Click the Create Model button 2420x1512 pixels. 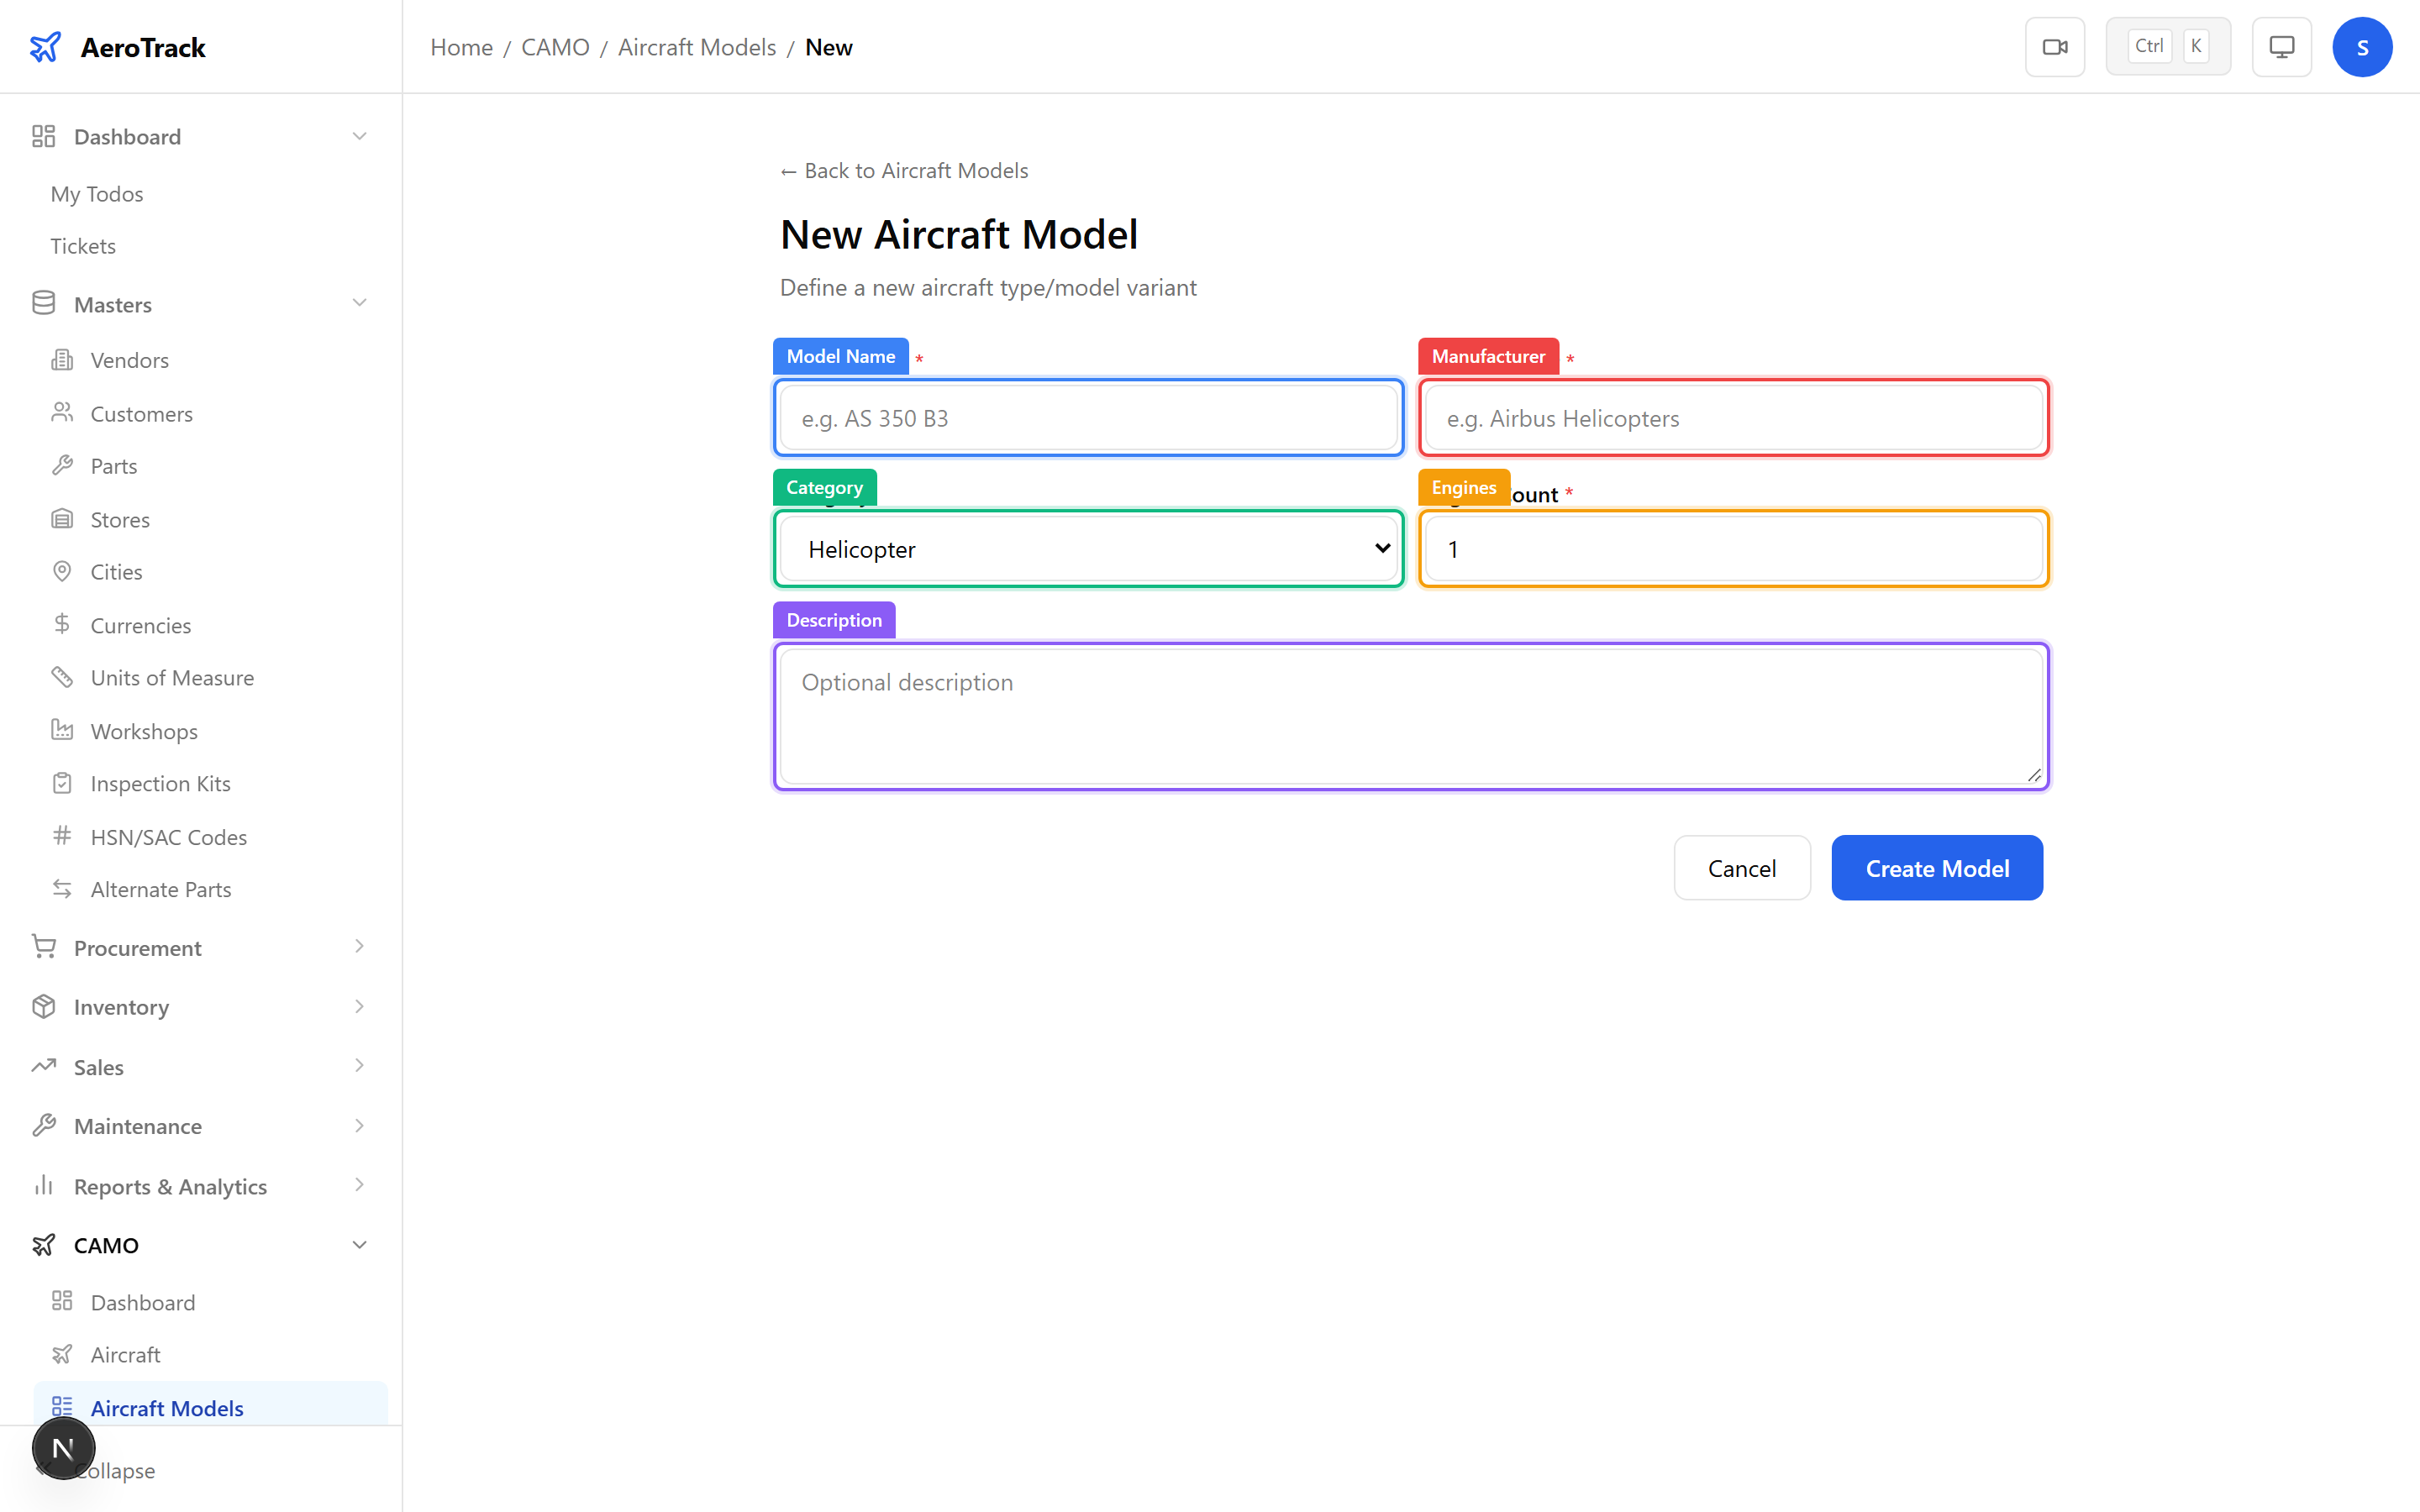tap(1936, 867)
